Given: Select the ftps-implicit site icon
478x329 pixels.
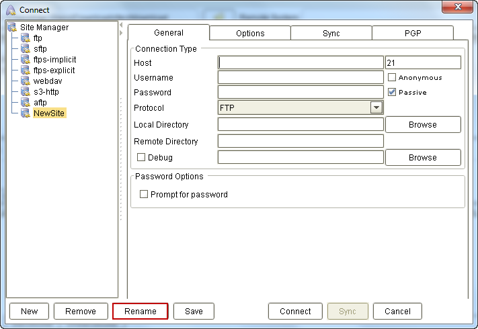Looking at the screenshot, I should coord(26,60).
